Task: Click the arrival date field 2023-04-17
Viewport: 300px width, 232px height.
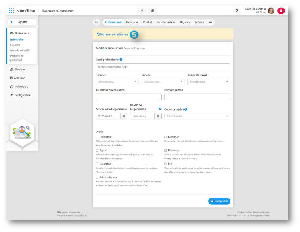Action: click(x=108, y=116)
